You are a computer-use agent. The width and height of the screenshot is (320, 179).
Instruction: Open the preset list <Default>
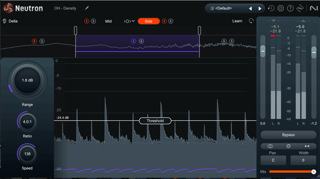pyautogui.click(x=224, y=8)
